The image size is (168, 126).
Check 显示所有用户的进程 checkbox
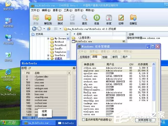click(x=83, y=120)
